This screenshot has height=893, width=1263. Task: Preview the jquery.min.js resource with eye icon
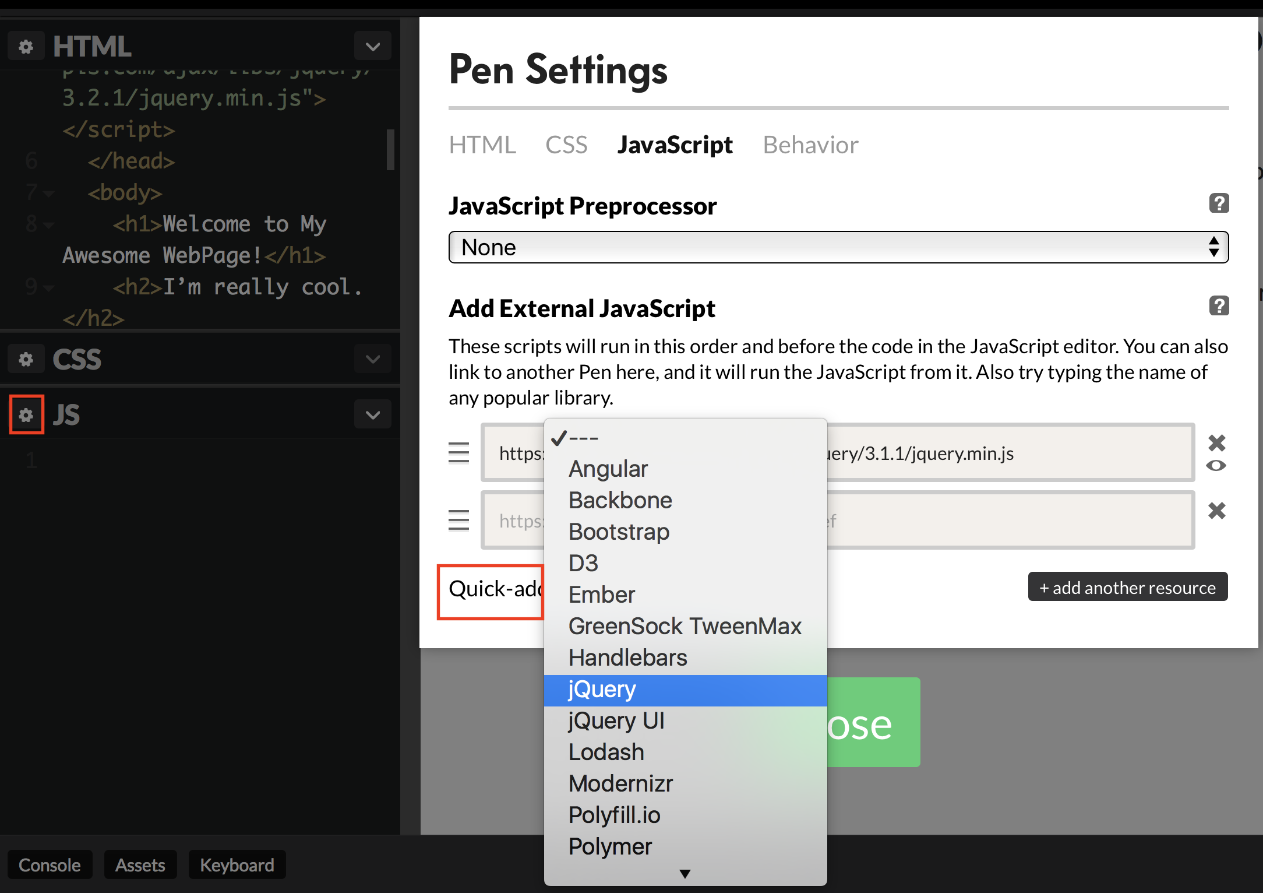[x=1216, y=466]
